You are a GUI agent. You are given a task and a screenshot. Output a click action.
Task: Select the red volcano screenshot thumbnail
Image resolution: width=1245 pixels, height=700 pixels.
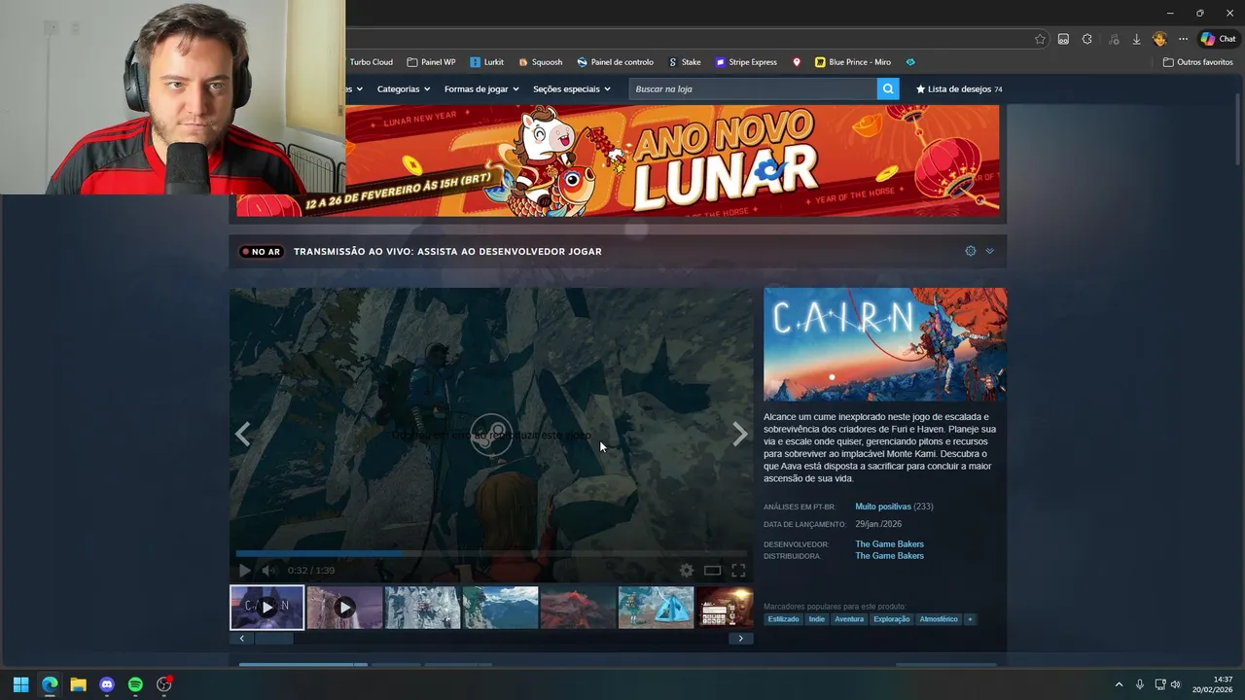click(578, 607)
